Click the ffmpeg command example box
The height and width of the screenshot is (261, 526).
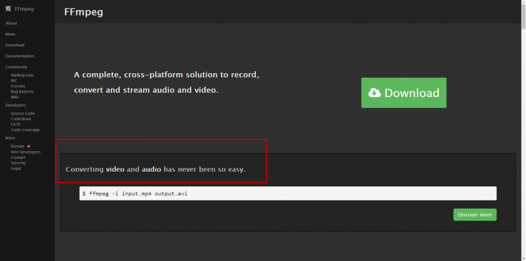click(287, 194)
